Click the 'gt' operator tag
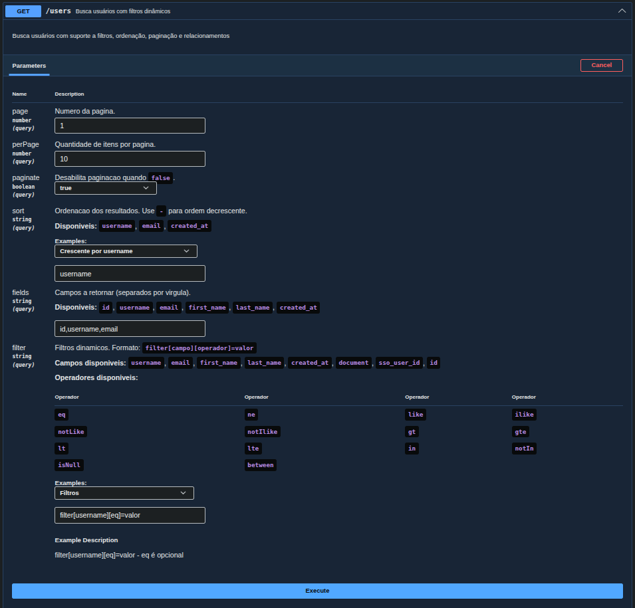 [412, 432]
